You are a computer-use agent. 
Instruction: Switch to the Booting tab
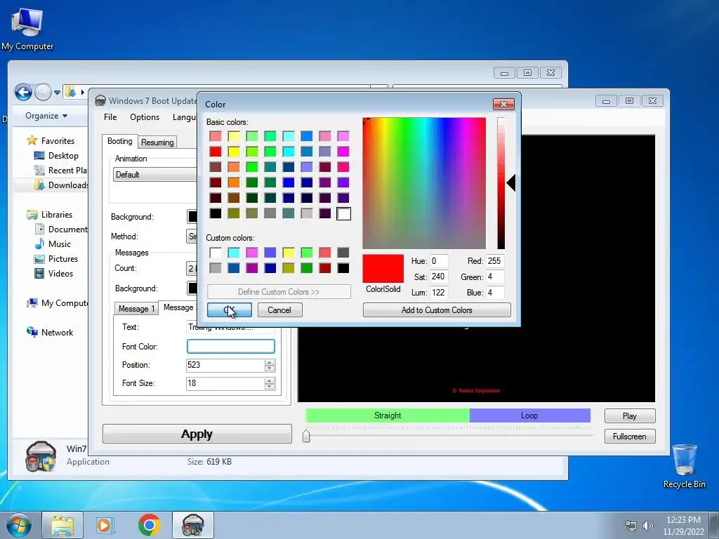[x=119, y=141]
